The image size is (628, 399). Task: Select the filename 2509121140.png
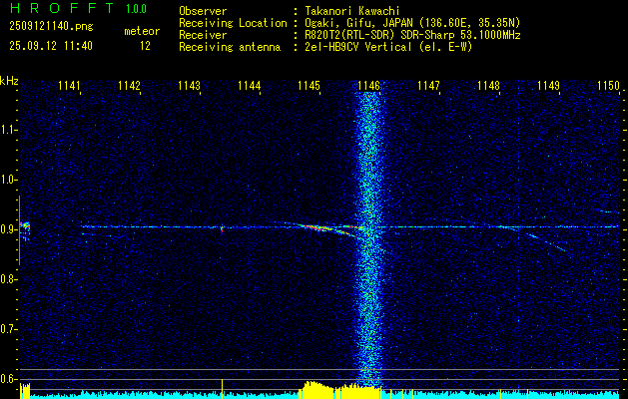pyautogui.click(x=51, y=27)
